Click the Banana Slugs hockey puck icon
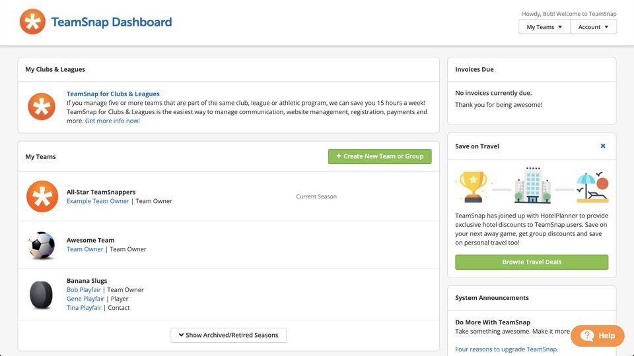Screen dimensions: 634x356 41,295
